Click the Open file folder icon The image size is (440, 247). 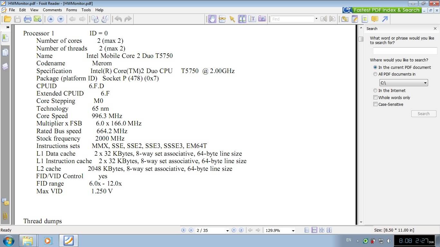point(7,19)
